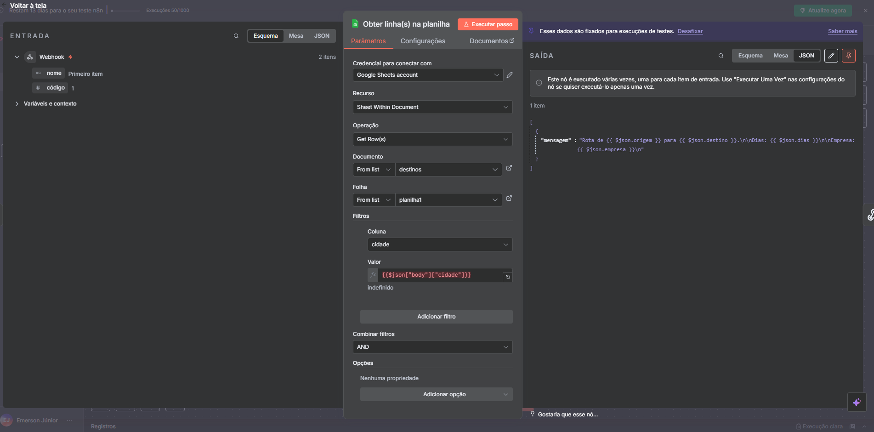
Task: Click the lightbulb icon next to Gostaria que esse nó
Action: click(x=533, y=414)
